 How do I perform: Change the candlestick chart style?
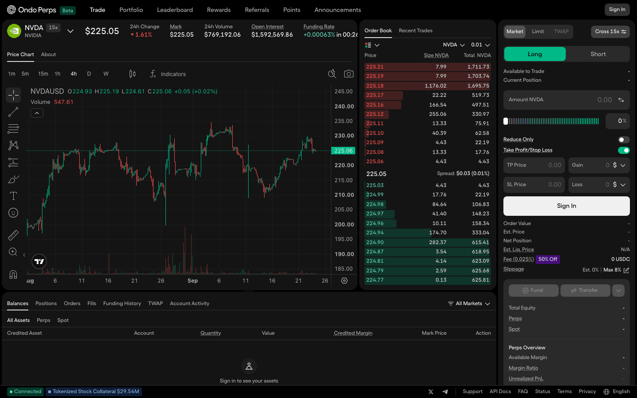(132, 74)
